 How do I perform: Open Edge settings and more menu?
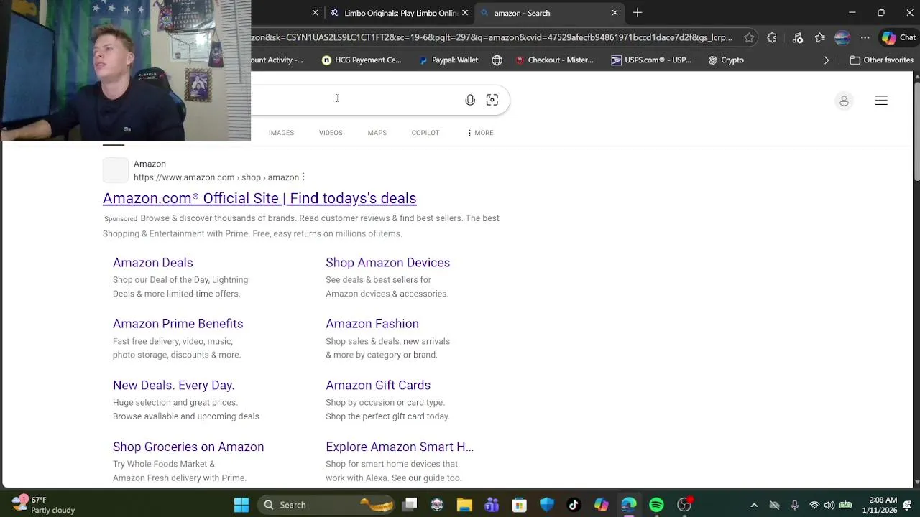(865, 37)
